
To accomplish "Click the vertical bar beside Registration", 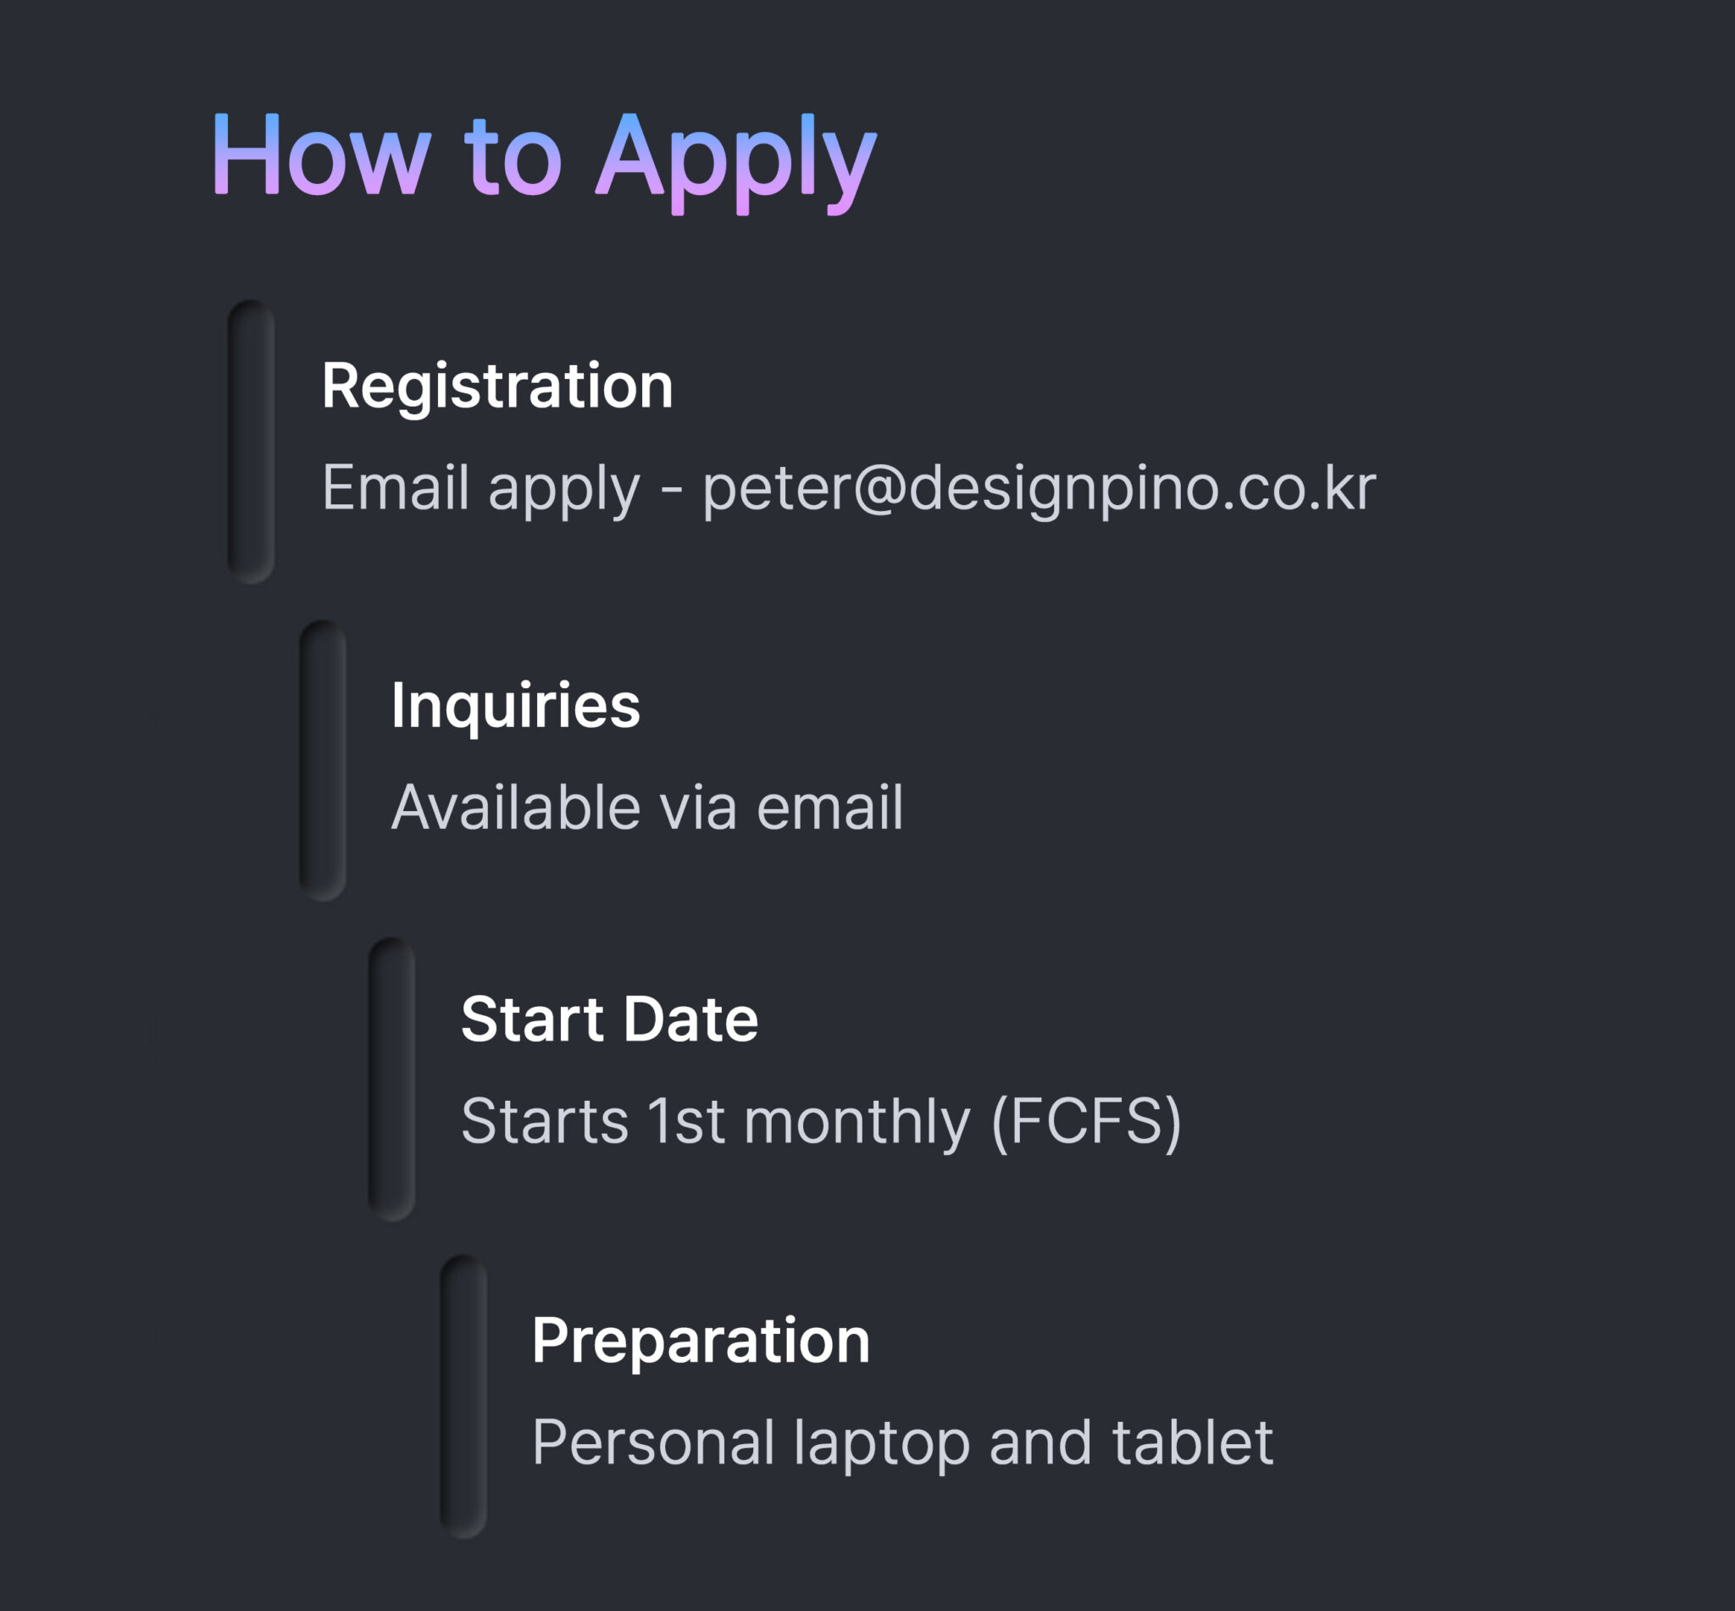I will (251, 442).
